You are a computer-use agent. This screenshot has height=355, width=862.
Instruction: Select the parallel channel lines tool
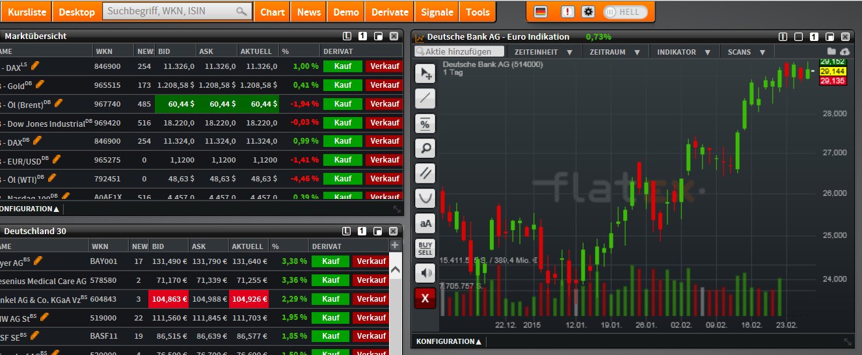tap(425, 173)
